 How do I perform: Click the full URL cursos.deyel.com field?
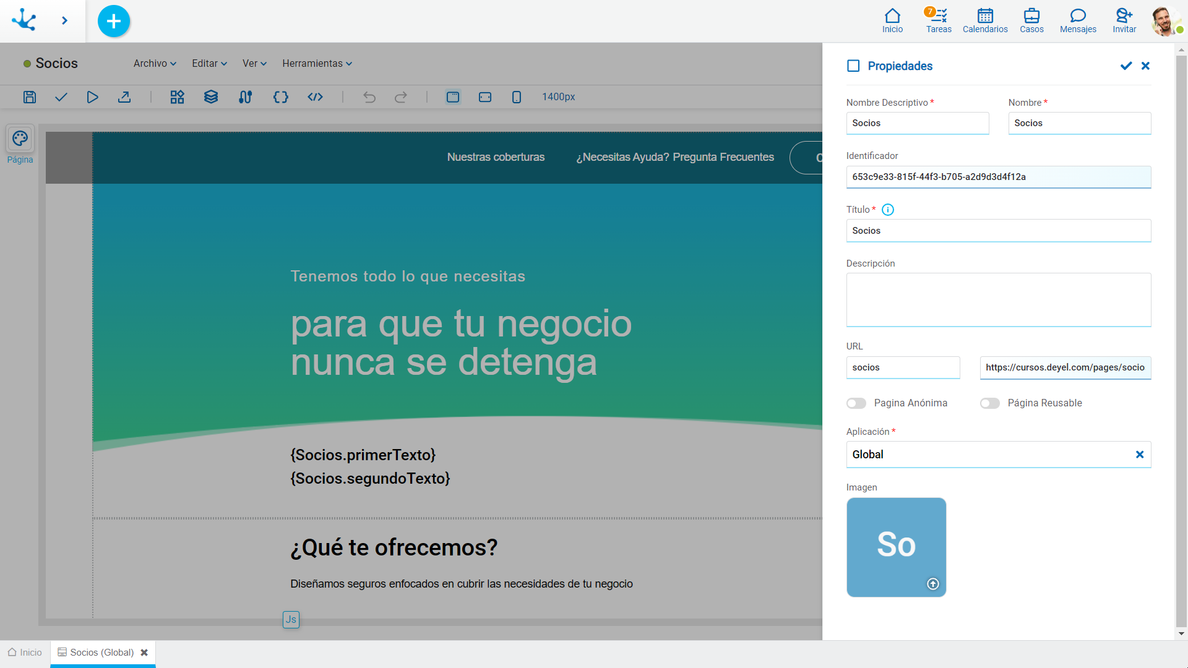click(1065, 367)
